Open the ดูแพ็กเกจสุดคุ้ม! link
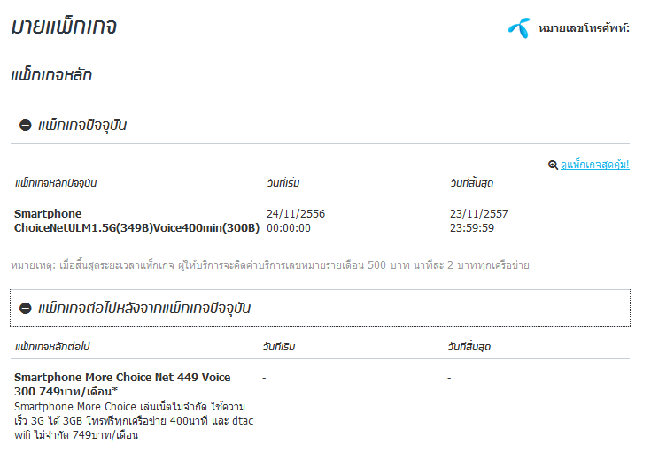651x452 pixels. 594,165
